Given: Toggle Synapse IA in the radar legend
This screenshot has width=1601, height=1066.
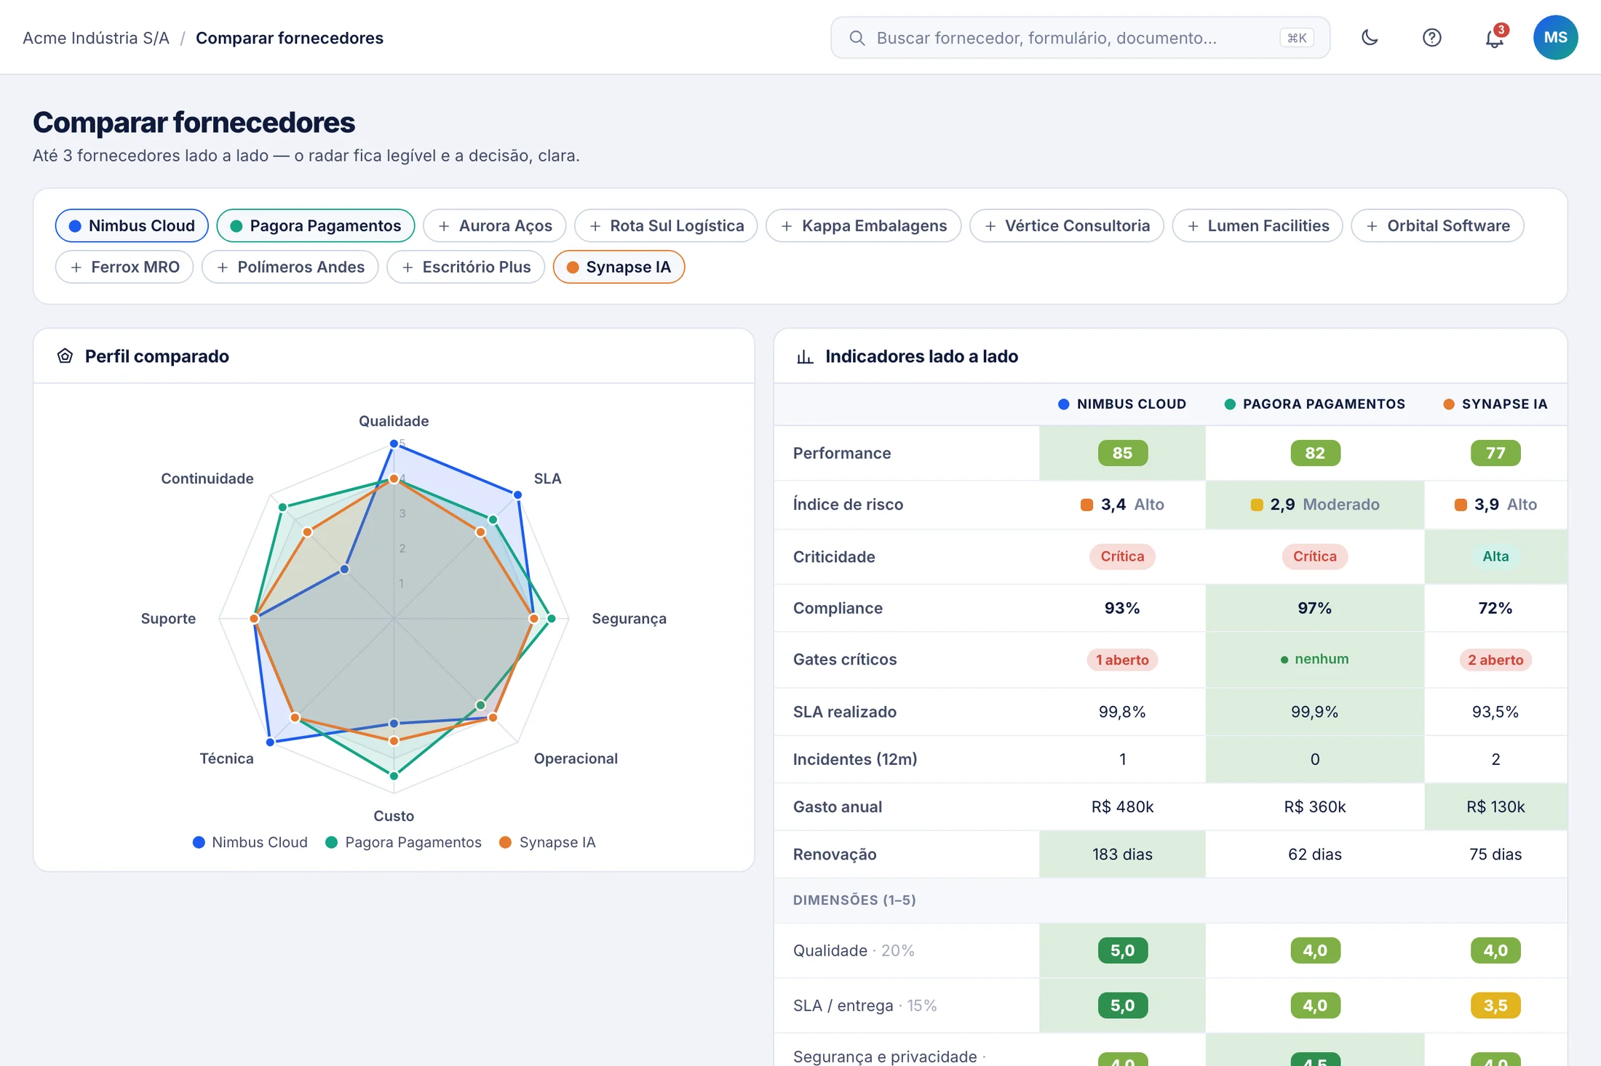Looking at the screenshot, I should pyautogui.click(x=547, y=842).
